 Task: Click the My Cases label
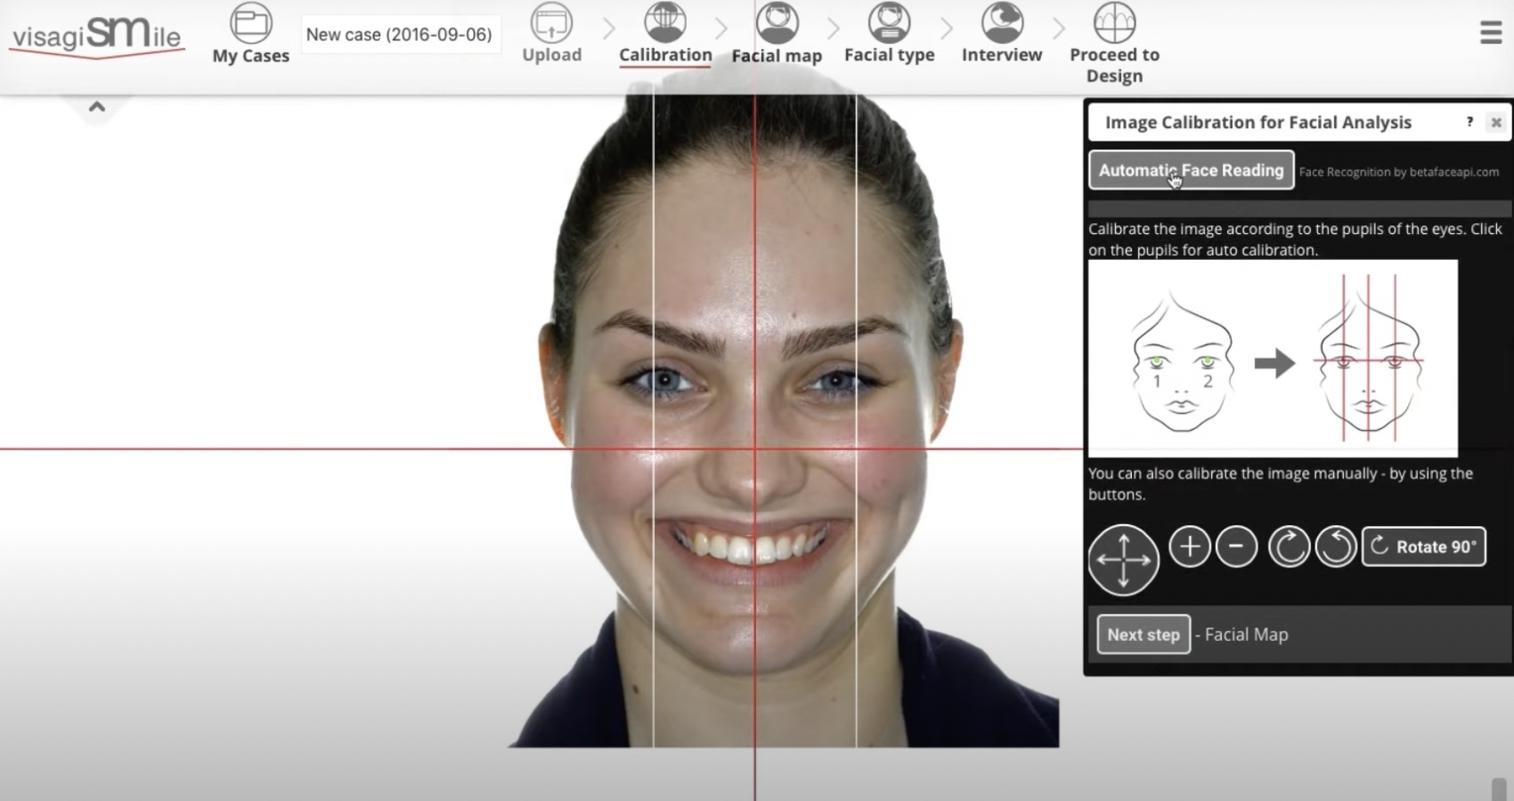click(250, 55)
